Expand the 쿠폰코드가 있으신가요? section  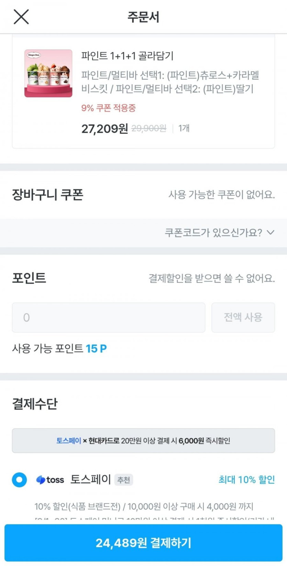pyautogui.click(x=213, y=233)
